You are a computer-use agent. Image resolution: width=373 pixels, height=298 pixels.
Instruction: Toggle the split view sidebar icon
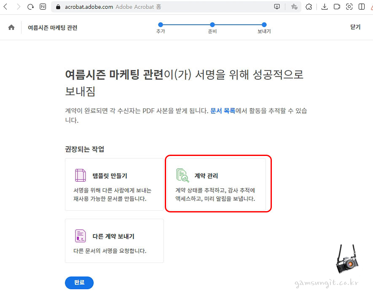click(x=362, y=7)
